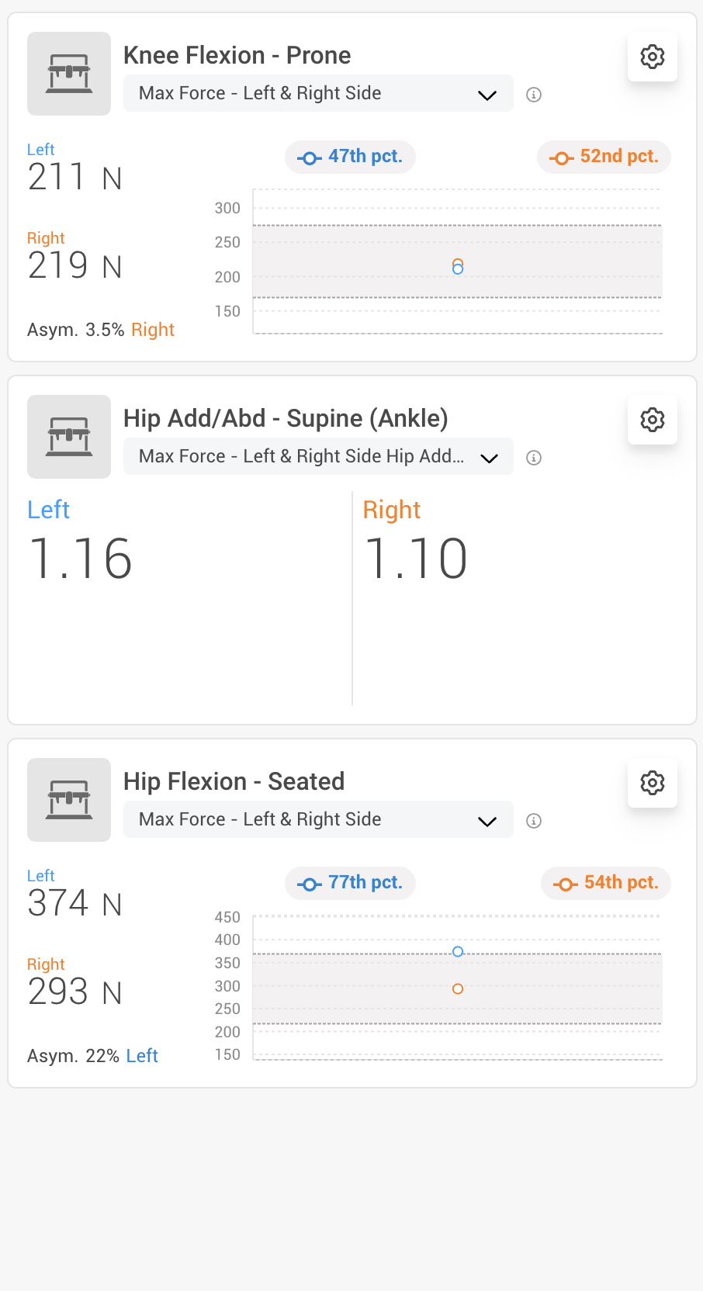Toggle the 54th pct. right series badge
Viewport: 703px width, 1291px height.
point(606,883)
